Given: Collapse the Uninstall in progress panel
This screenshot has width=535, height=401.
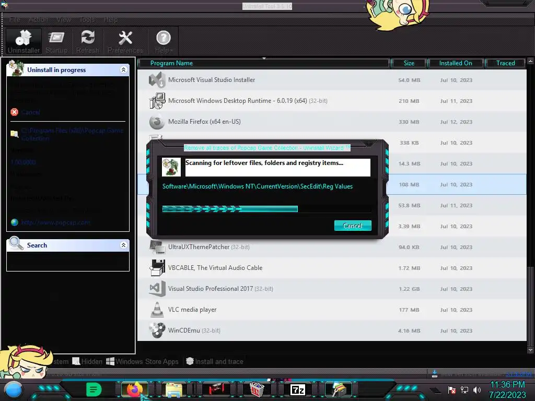Looking at the screenshot, I should tap(123, 69).
